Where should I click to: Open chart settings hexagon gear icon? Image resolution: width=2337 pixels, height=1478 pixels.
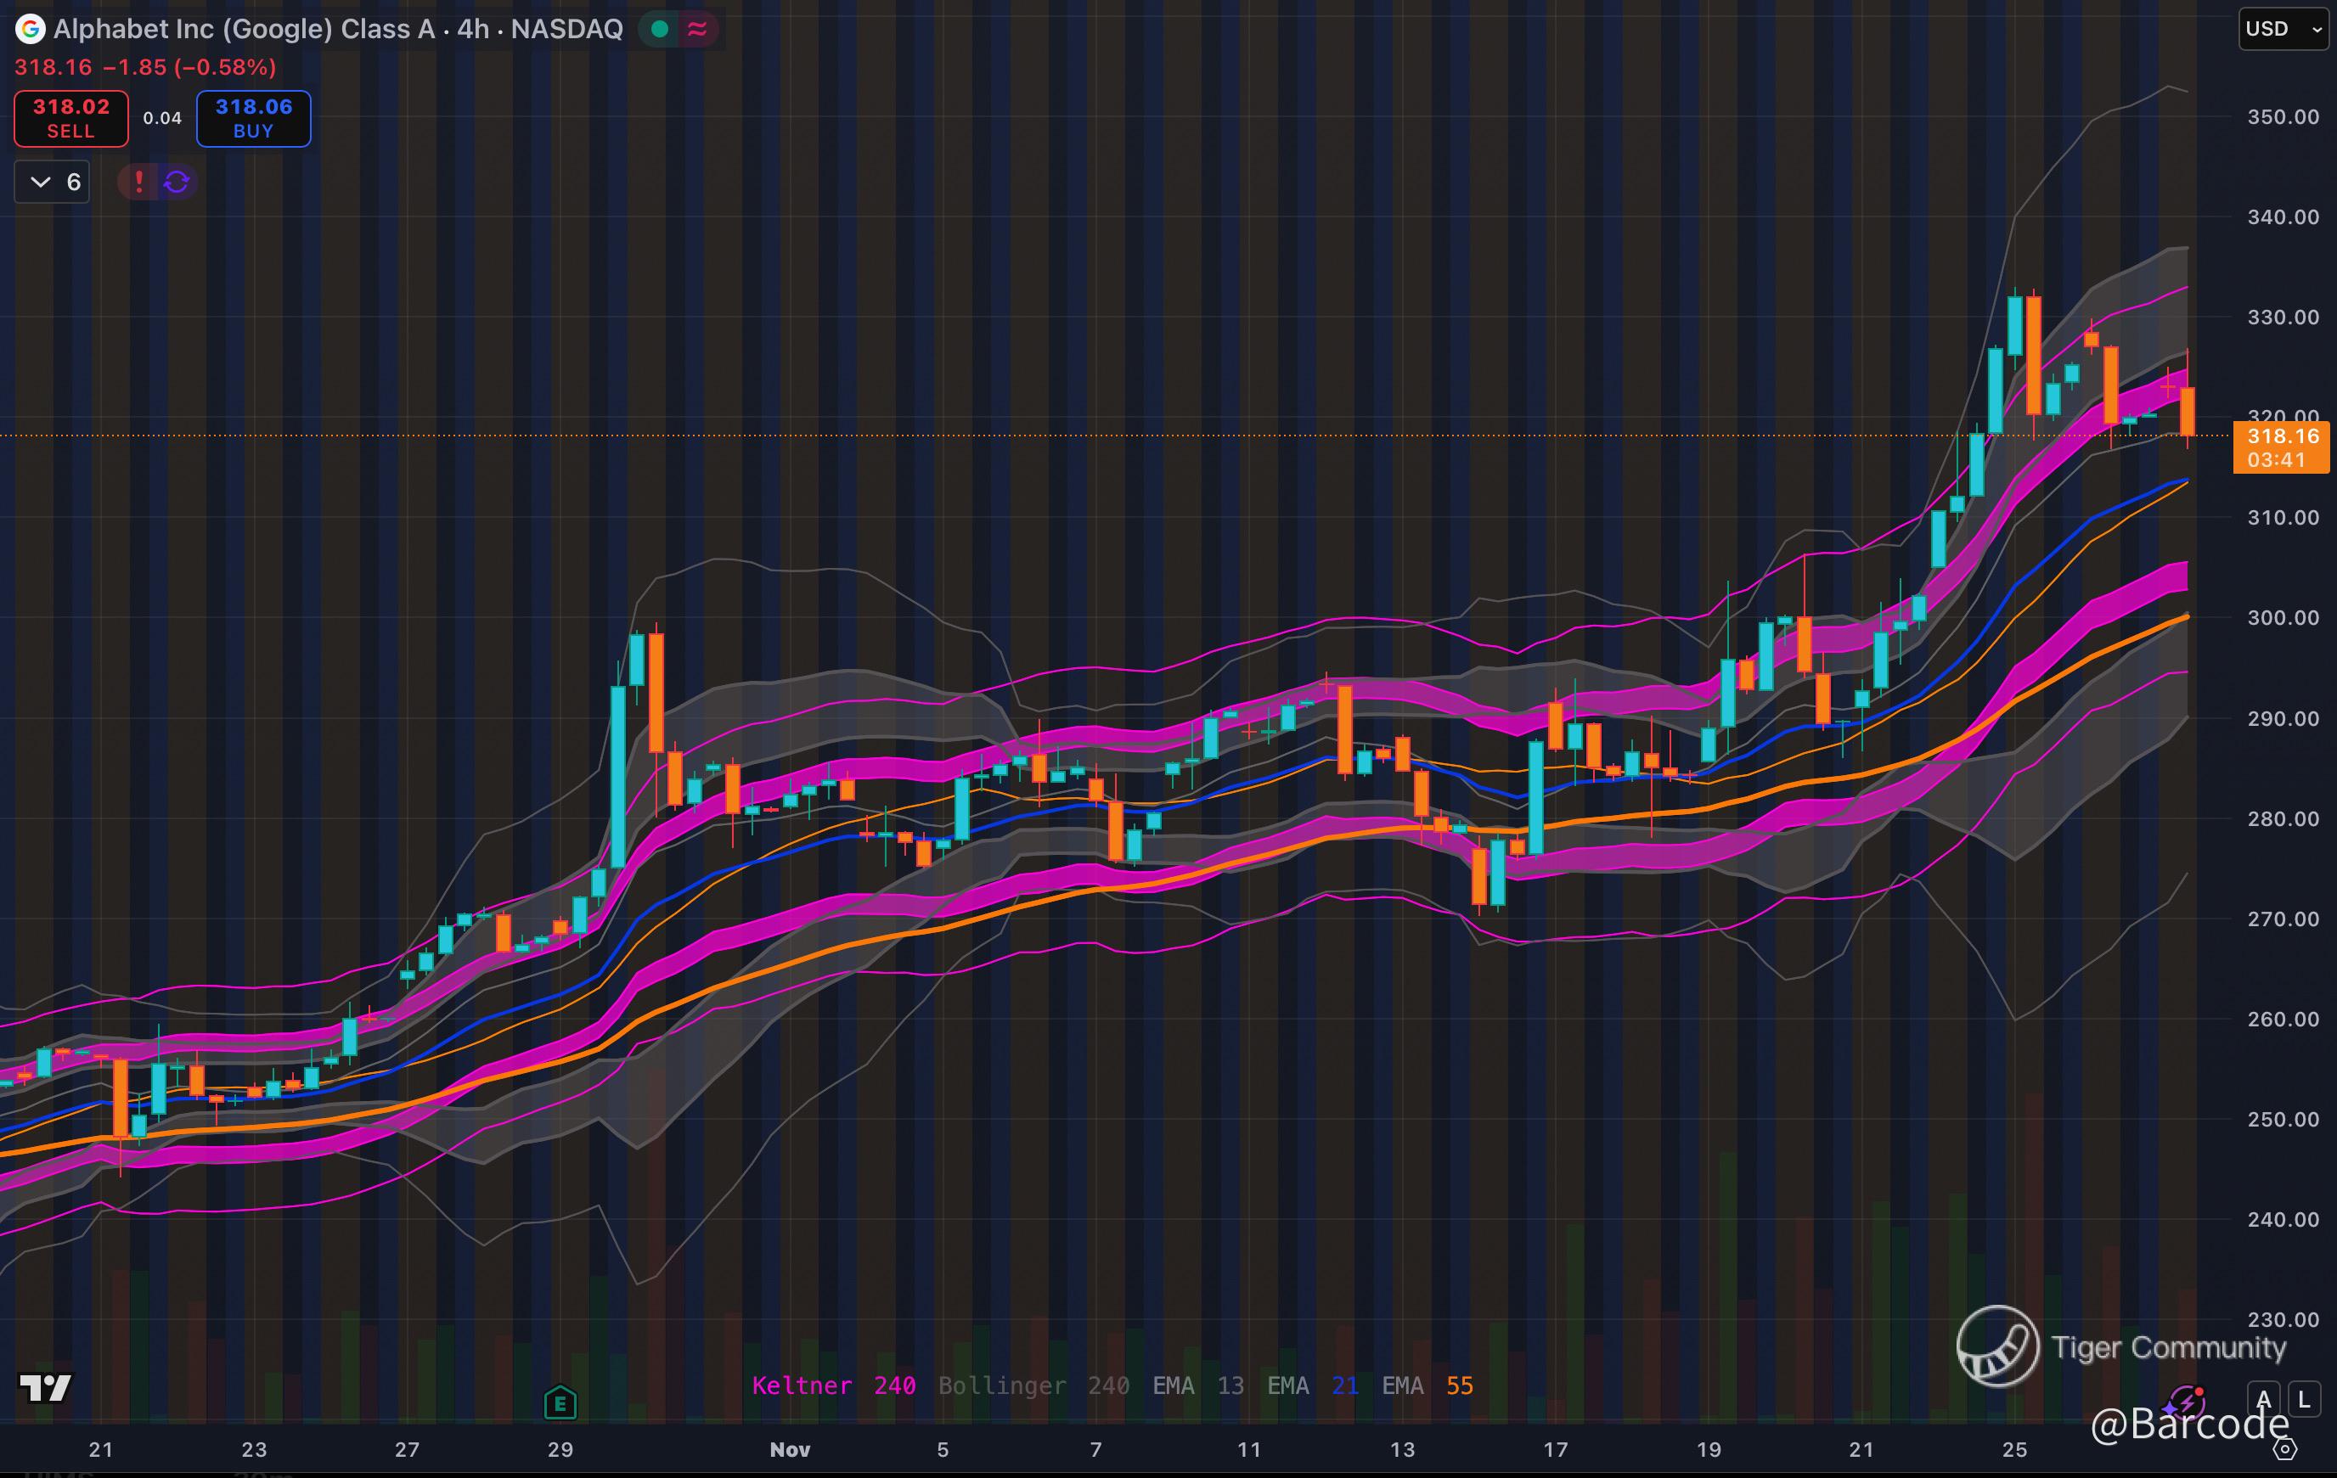pyautogui.click(x=2285, y=1449)
